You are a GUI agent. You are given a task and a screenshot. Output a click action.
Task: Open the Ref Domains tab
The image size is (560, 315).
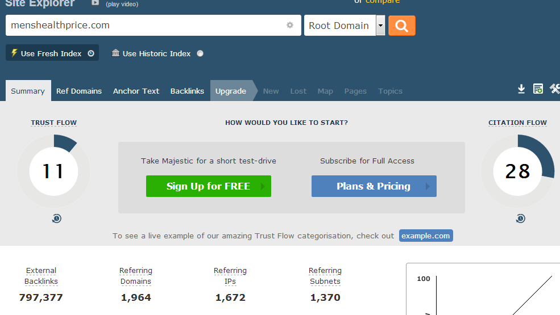[79, 91]
